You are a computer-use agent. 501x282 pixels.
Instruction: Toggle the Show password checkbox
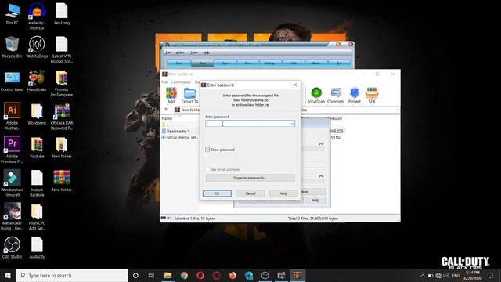(x=207, y=150)
